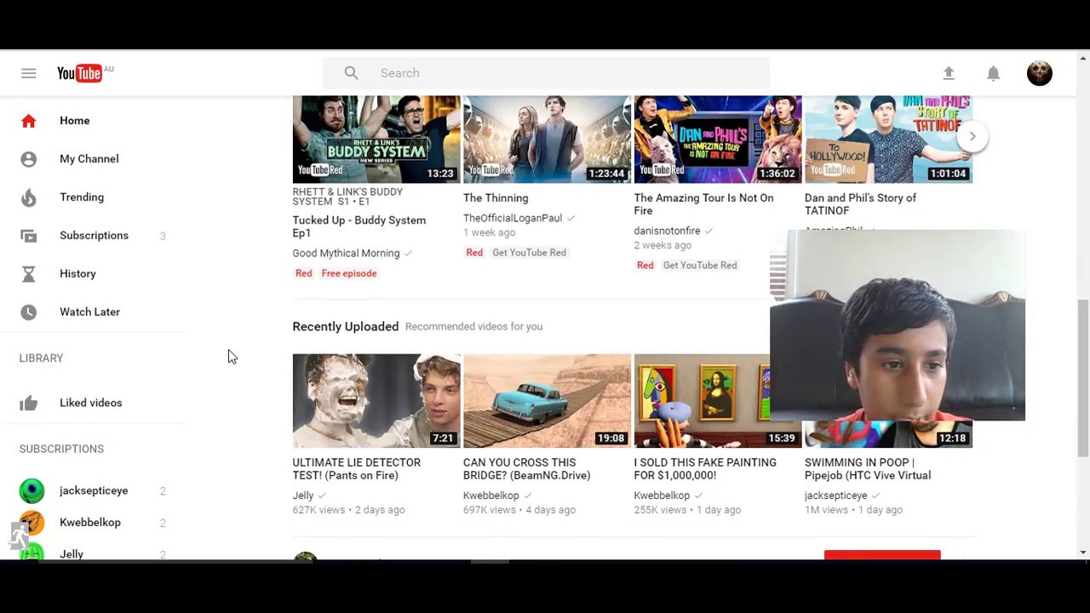Open 'The Amazing Tour Is Not On Fire' title
Screen dimensions: 1090x613
point(703,204)
